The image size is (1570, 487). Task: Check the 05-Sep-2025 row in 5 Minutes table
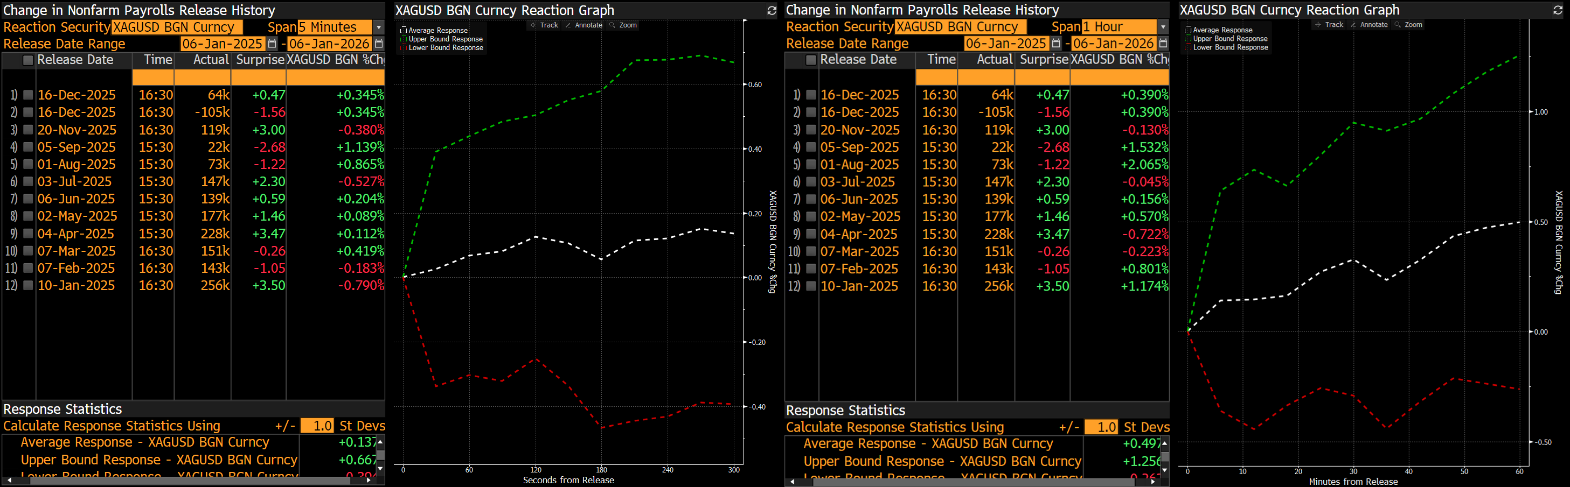click(x=28, y=147)
